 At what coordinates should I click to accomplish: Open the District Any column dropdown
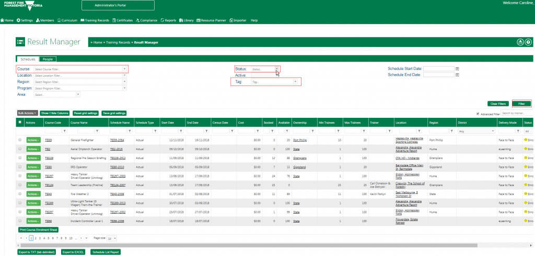point(476,131)
